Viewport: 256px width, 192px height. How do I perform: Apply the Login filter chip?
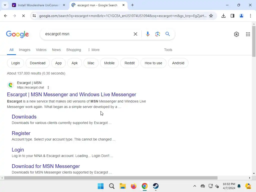15,63
